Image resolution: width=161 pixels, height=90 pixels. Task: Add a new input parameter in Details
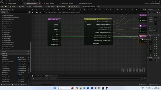(158, 35)
